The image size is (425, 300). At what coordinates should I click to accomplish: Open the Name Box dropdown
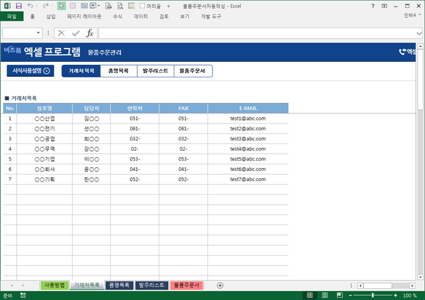(39, 33)
